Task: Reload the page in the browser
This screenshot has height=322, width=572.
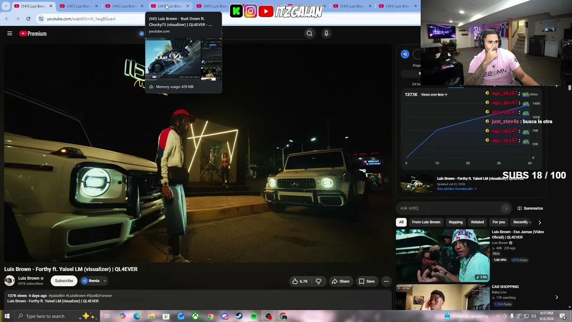Action: [28, 19]
